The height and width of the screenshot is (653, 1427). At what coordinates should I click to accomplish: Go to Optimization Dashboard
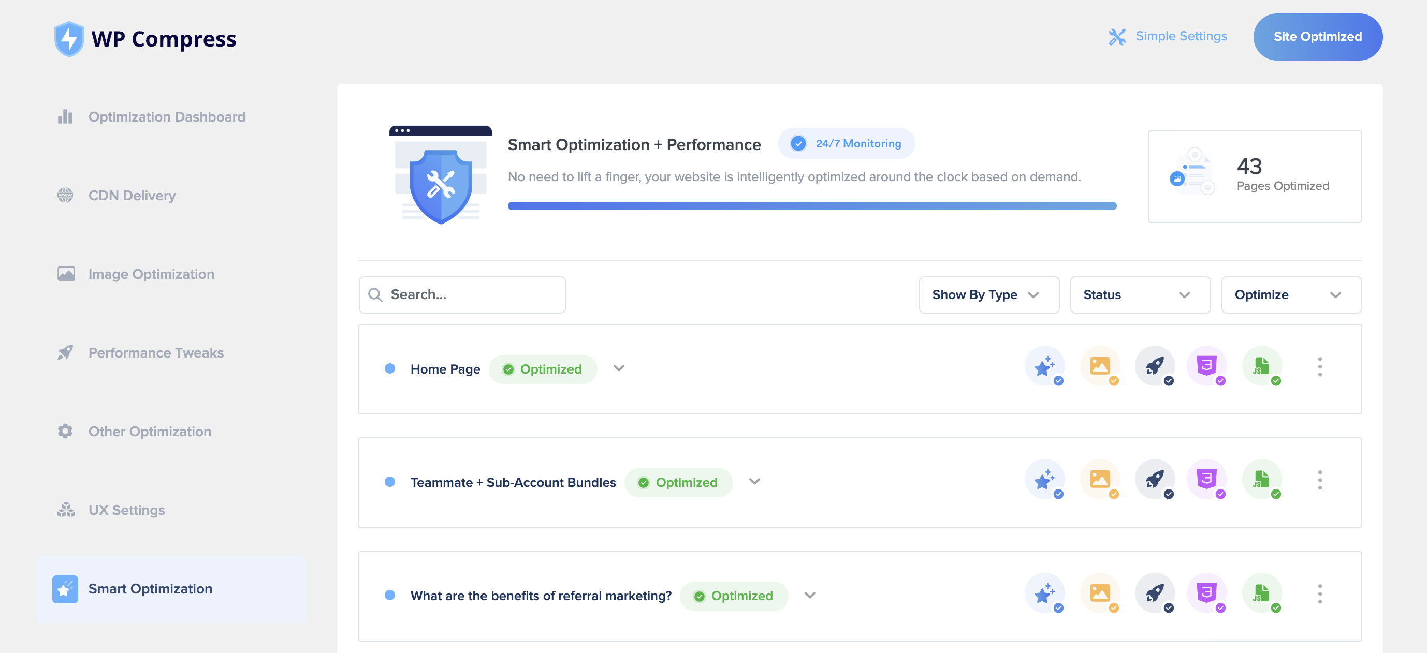tap(167, 117)
